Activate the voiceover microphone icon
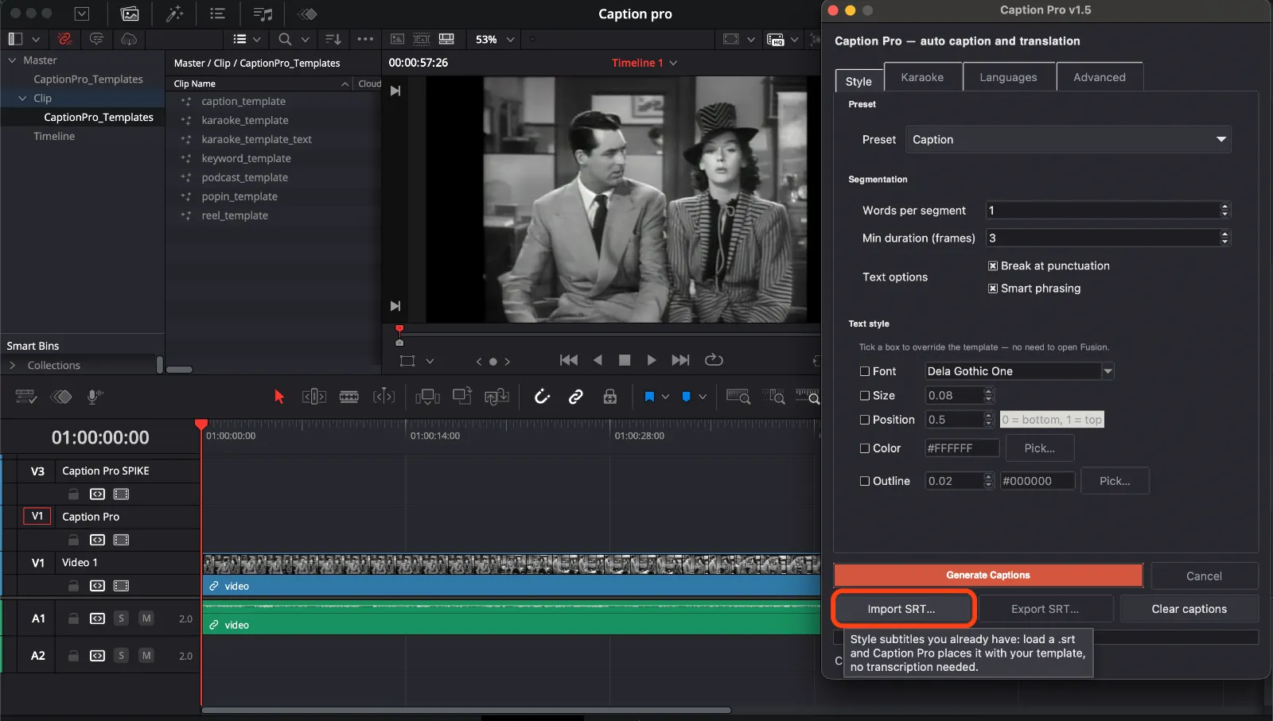The image size is (1273, 721). (95, 397)
